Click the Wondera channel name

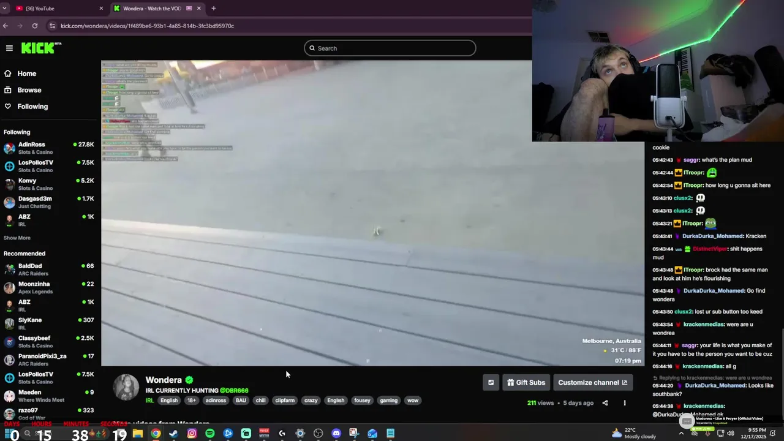[x=164, y=380]
